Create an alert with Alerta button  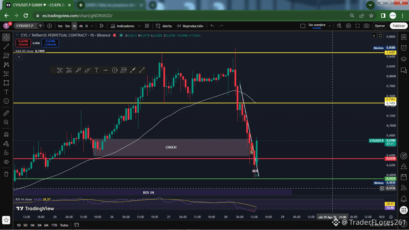[x=164, y=26]
